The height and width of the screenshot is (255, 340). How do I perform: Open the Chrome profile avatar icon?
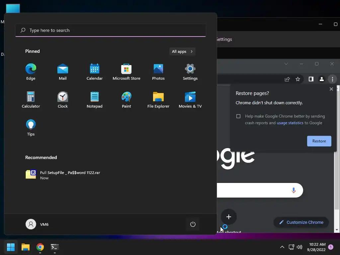(321, 79)
